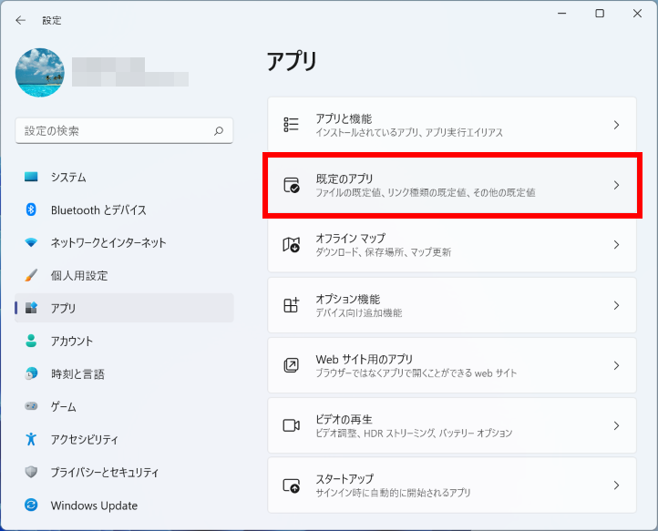Click the network Wi-Fi icon in sidebar

[x=31, y=242]
